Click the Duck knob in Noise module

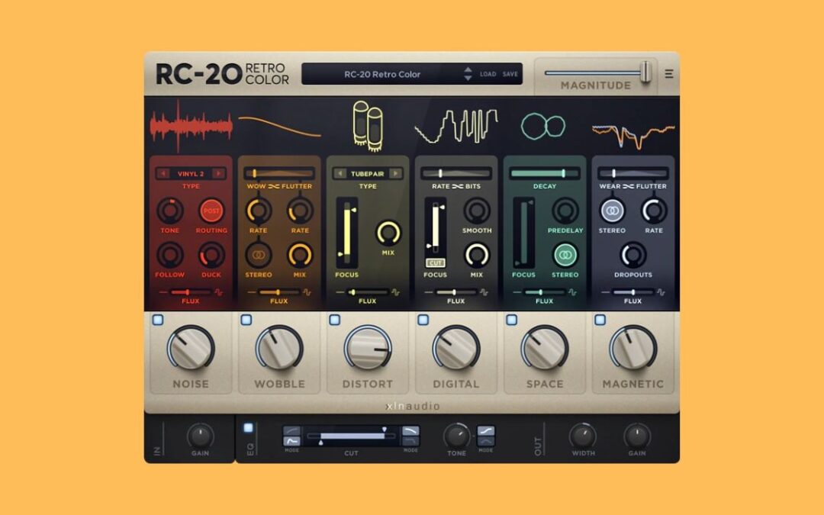tap(211, 256)
